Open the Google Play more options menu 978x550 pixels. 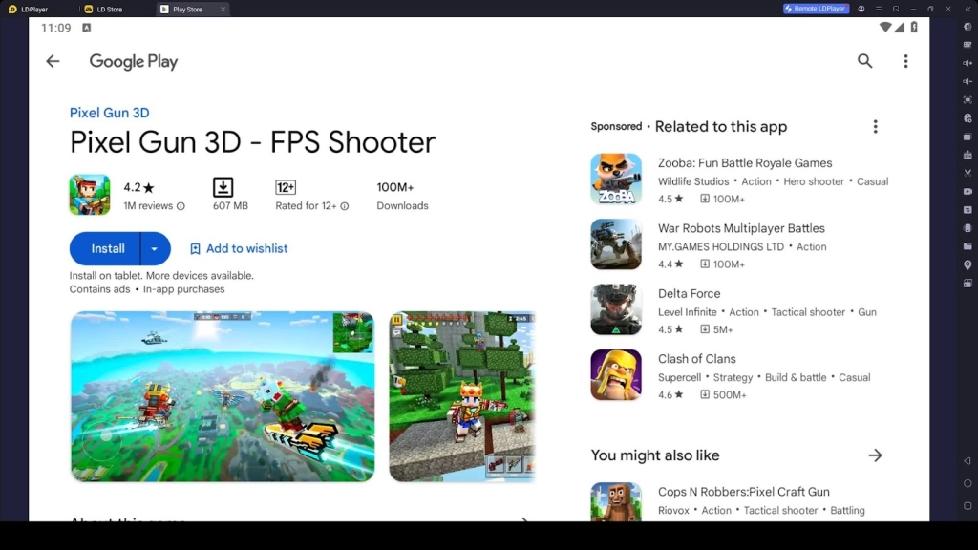pyautogui.click(x=905, y=61)
